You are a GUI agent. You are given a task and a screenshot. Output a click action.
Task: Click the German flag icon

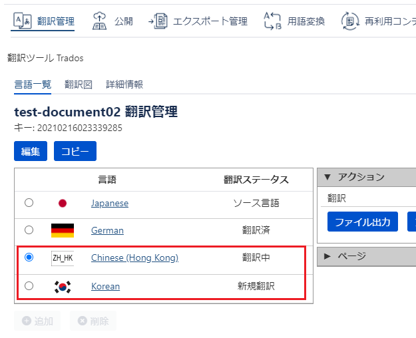[63, 230]
